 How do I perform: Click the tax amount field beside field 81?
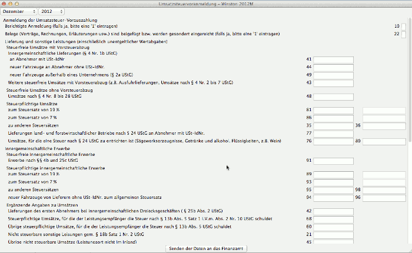point(384,111)
